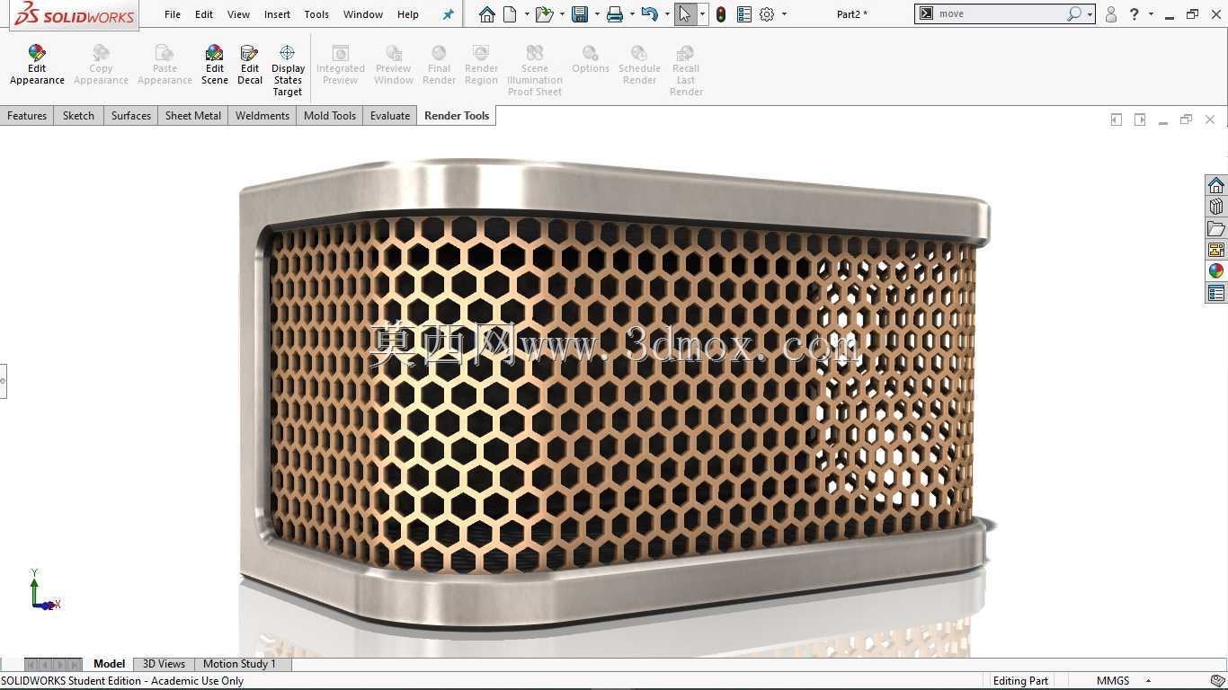Open the Edit Appearance tool

(37, 65)
